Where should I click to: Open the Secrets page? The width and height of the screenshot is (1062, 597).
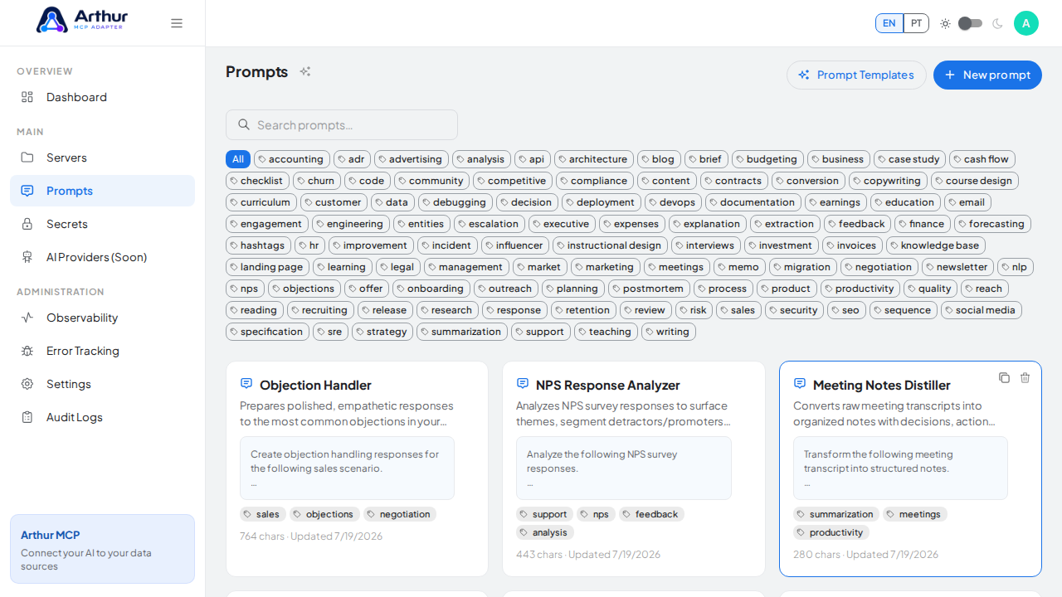point(102,224)
